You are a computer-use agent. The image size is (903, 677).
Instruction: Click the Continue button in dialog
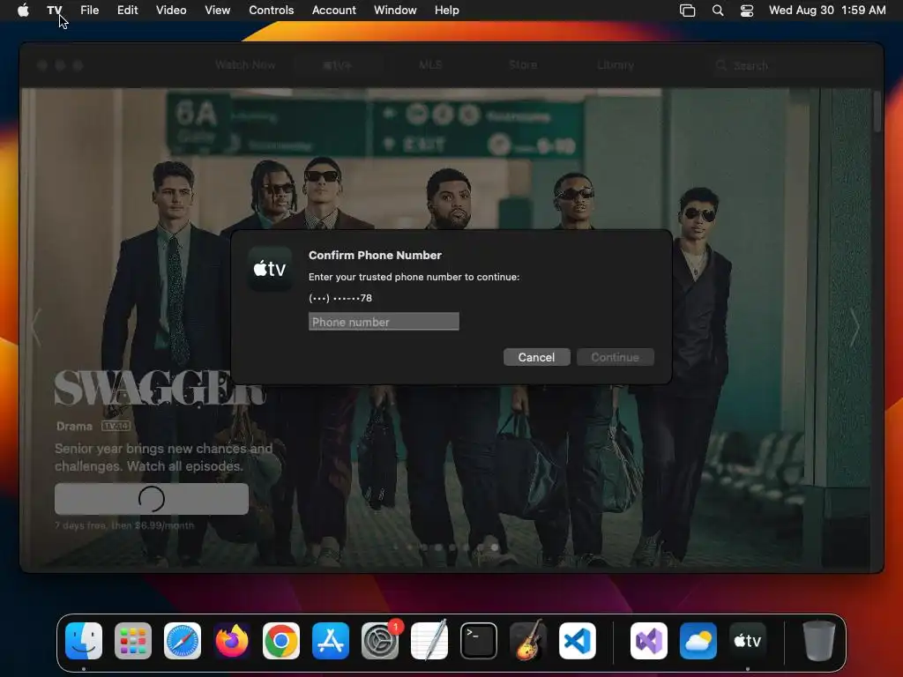[615, 357]
